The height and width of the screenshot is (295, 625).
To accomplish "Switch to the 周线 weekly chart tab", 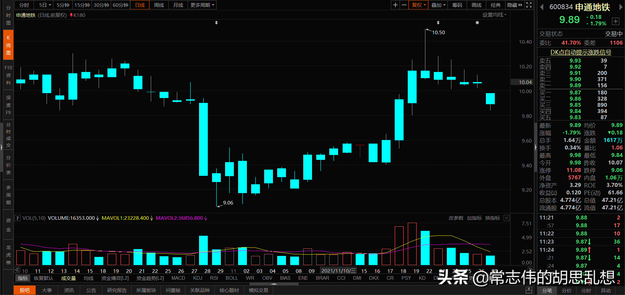I will tap(159, 5).
